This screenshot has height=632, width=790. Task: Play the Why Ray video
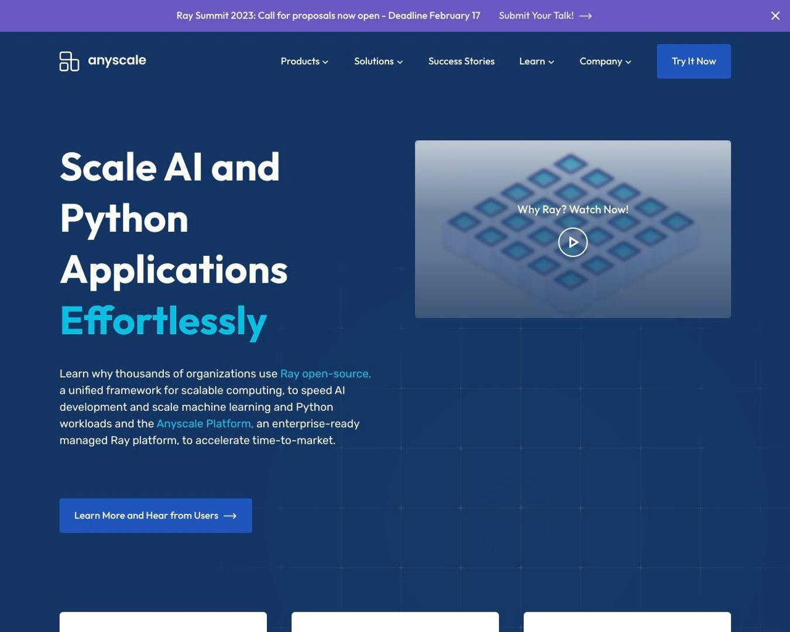[573, 242]
